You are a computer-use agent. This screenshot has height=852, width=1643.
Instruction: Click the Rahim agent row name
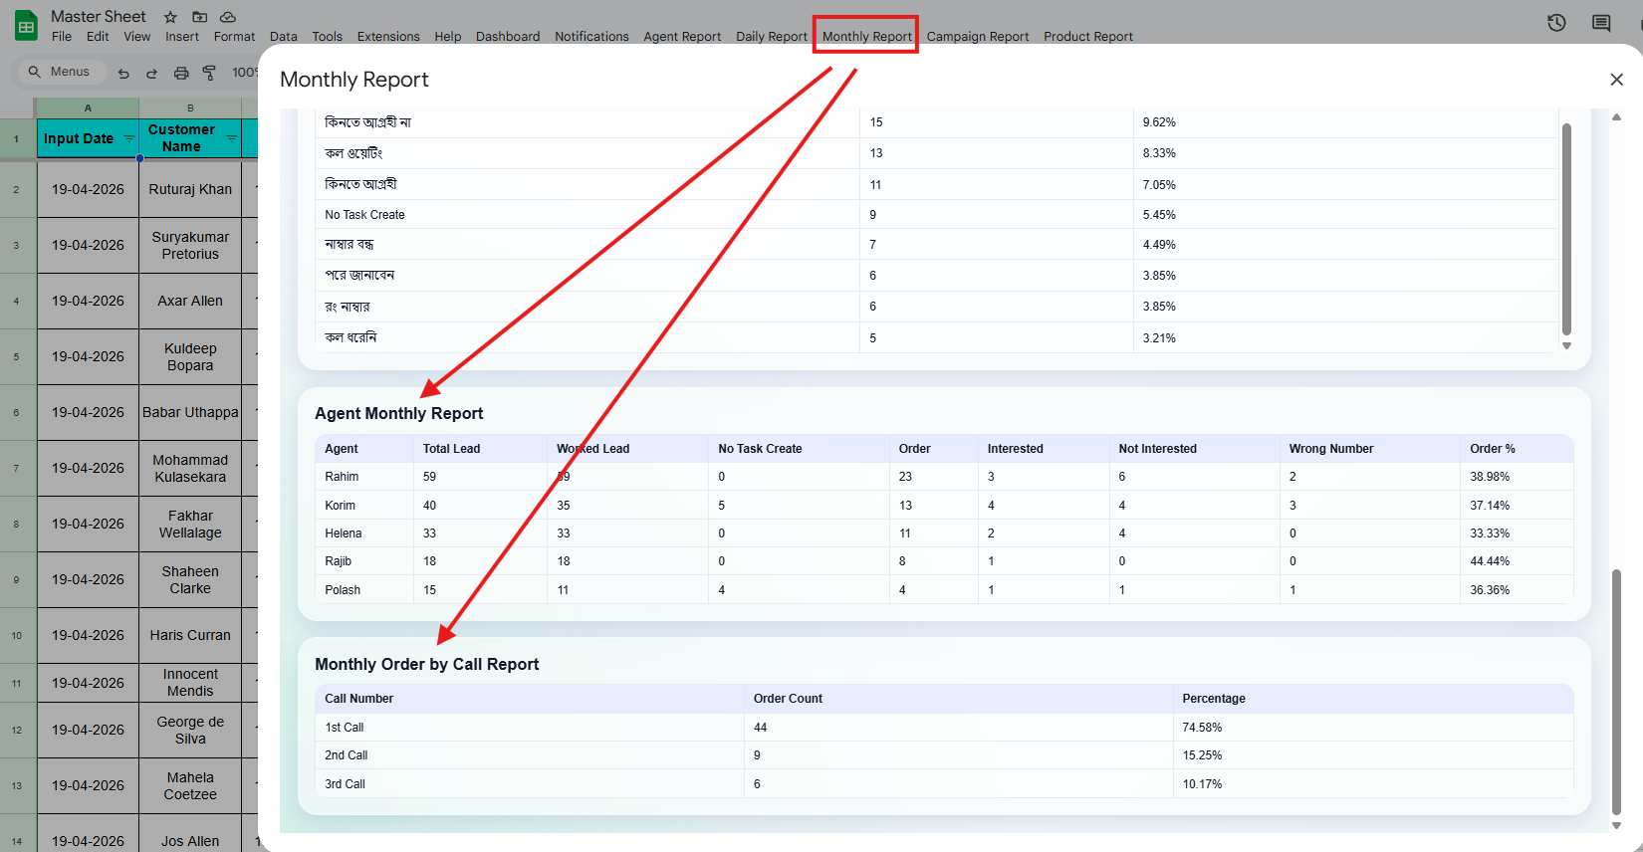click(342, 477)
